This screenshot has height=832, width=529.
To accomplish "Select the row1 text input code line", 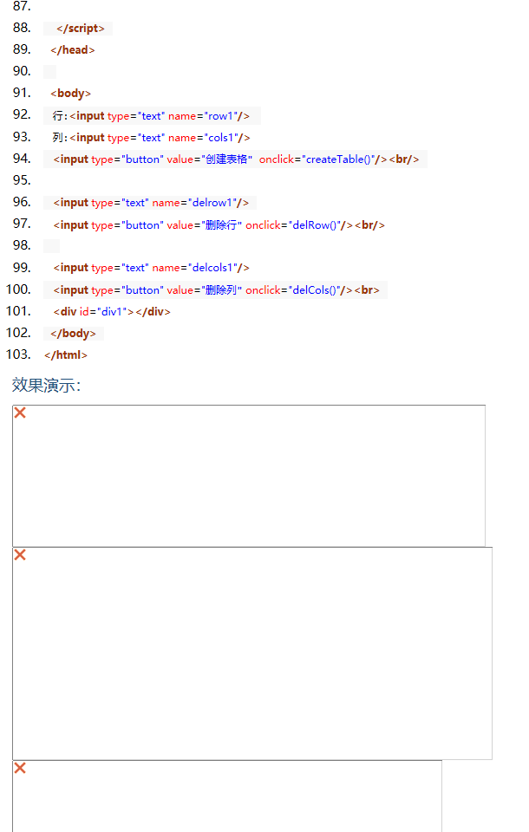I will pos(151,115).
